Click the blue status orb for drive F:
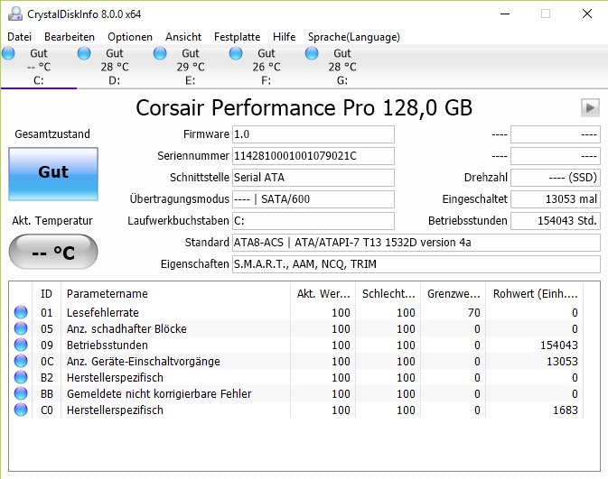 pos(236,53)
